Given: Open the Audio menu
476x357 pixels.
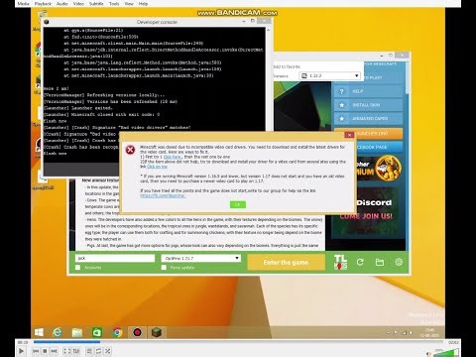Looking at the screenshot, I should click(62, 4).
